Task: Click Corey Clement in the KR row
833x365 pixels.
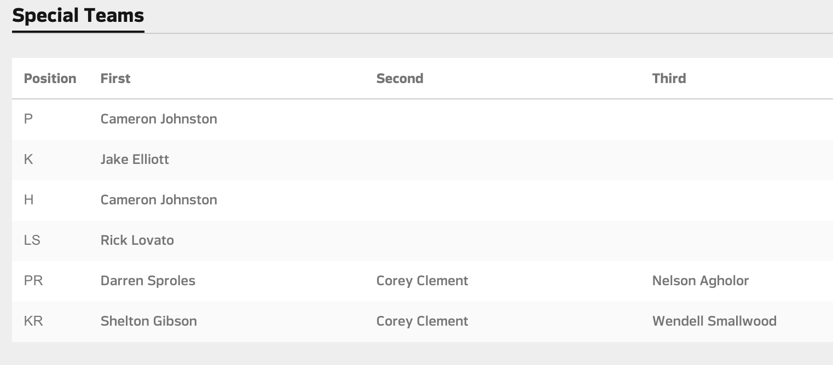Action: tap(422, 321)
